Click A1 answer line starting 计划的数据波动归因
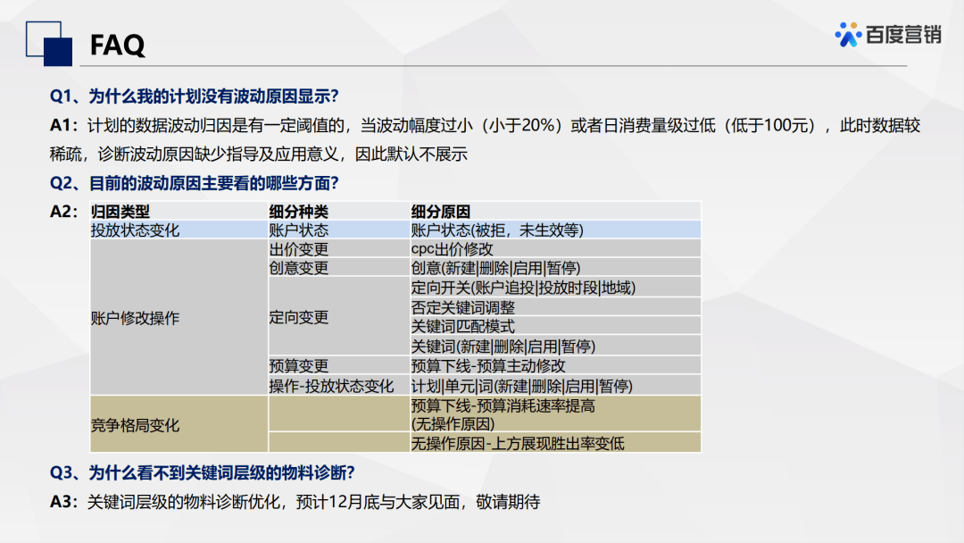 (485, 125)
